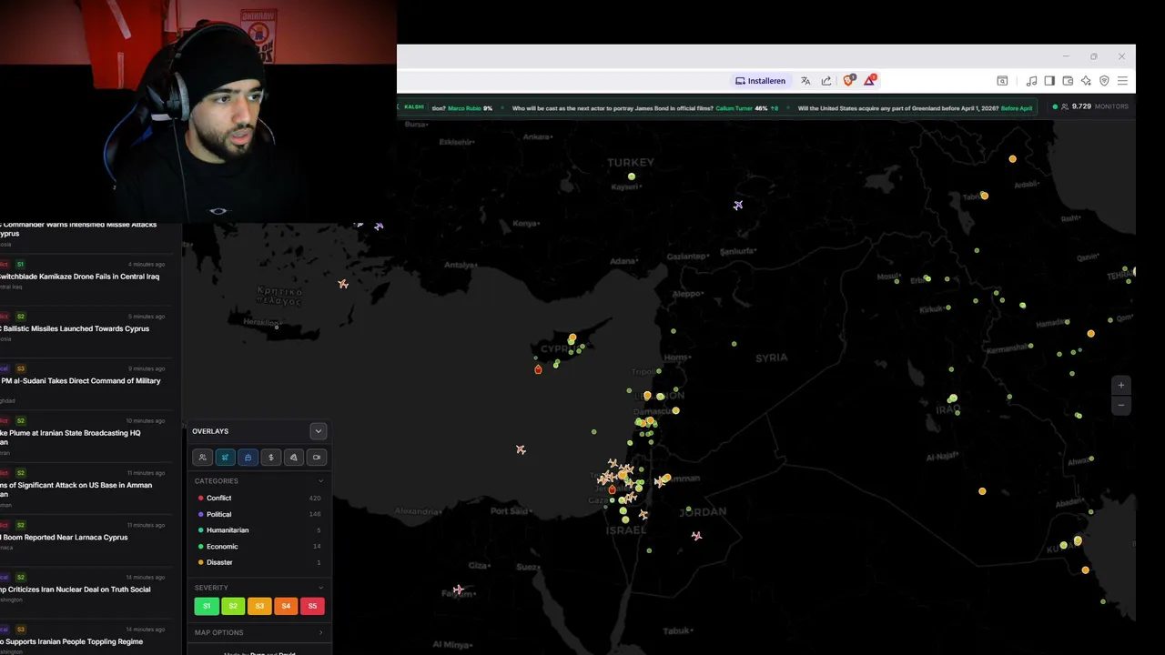
Task: Toggle the people overlay icon
Action: (x=202, y=458)
